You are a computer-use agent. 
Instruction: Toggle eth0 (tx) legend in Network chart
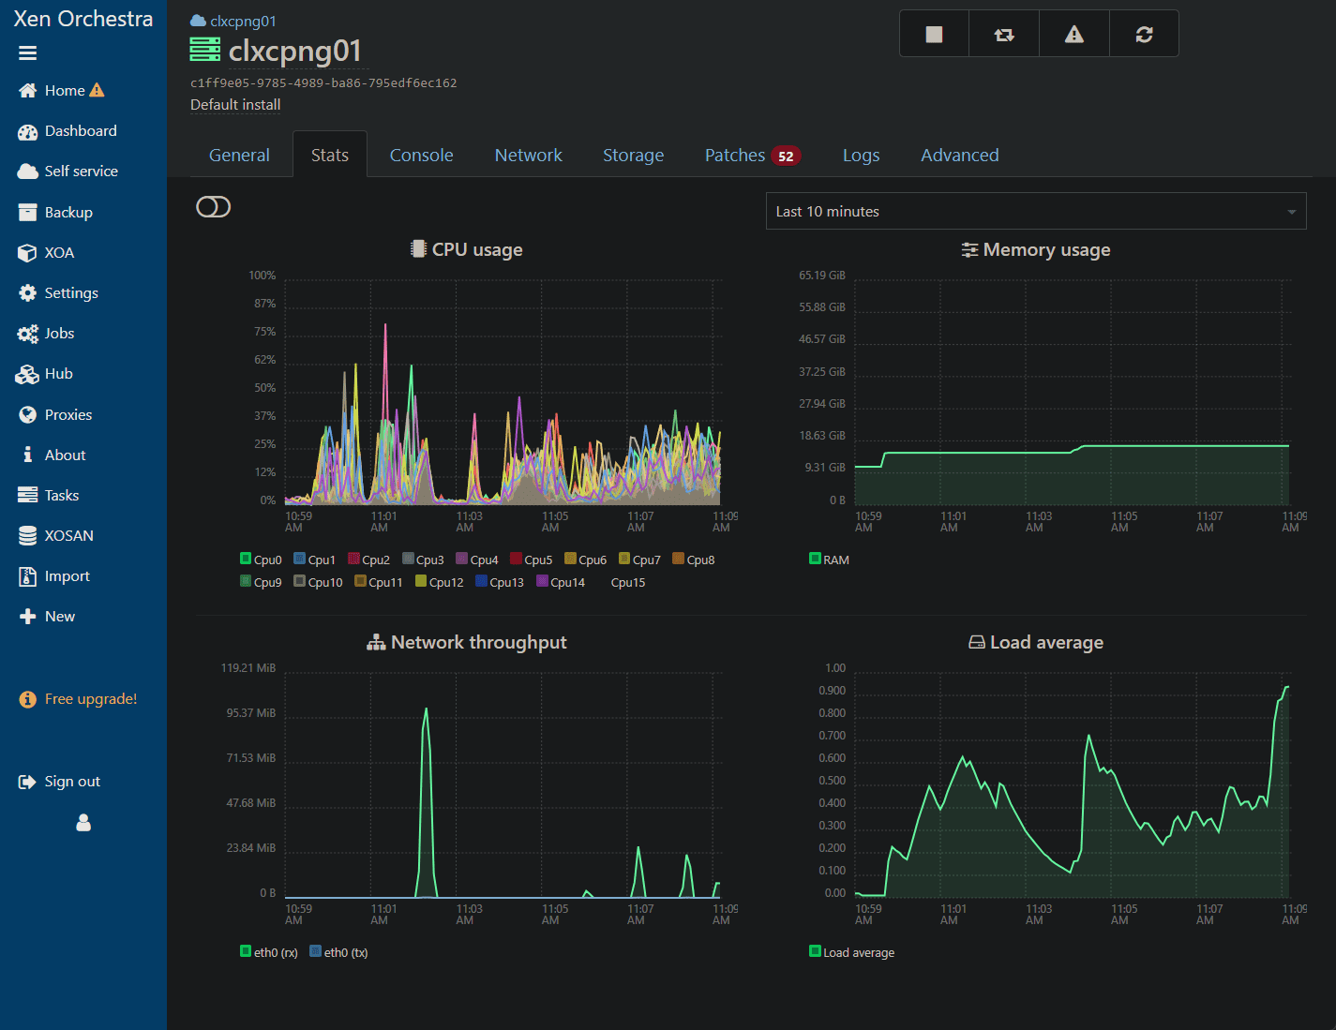point(316,952)
